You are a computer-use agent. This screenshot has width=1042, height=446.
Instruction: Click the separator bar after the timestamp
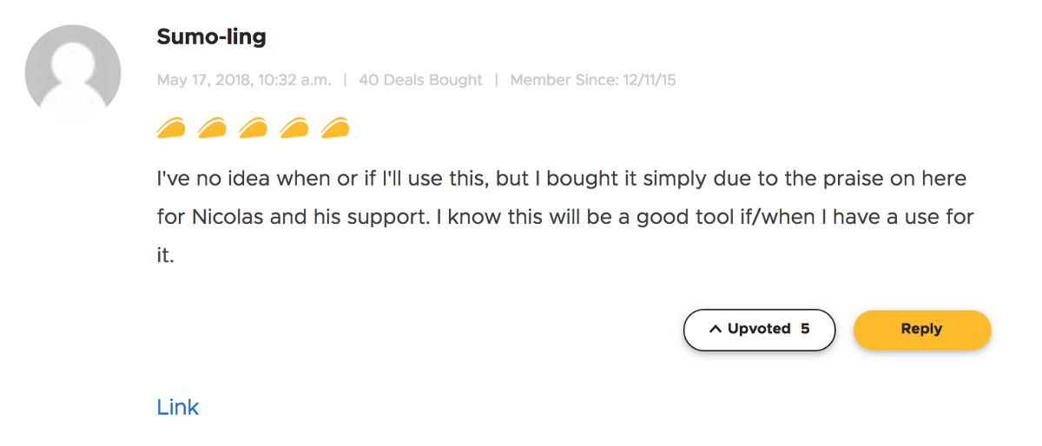click(x=345, y=80)
